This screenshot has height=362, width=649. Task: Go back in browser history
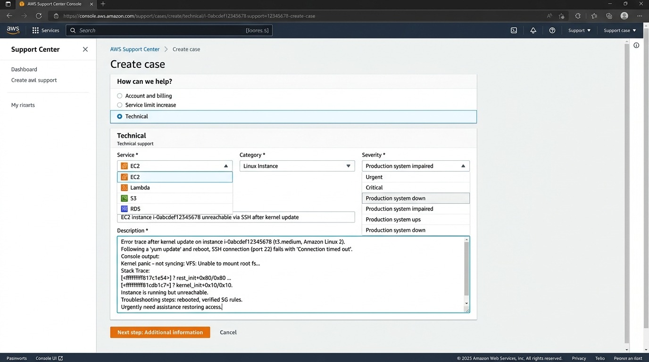pos(9,16)
